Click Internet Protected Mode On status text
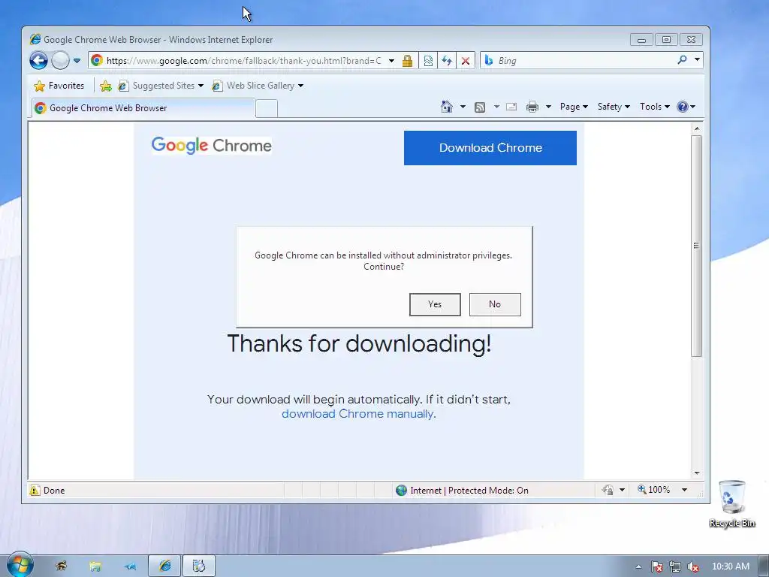The image size is (769, 577). click(469, 490)
